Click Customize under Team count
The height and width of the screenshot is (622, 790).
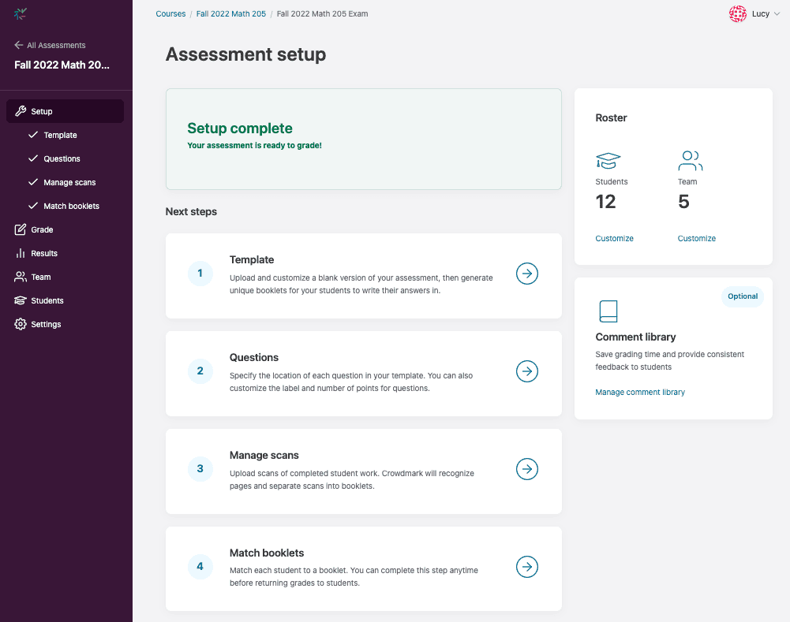point(696,238)
